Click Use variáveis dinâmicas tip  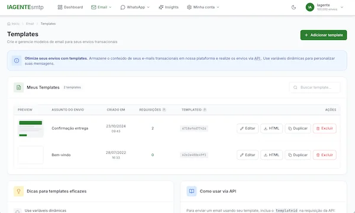click(x=46, y=211)
